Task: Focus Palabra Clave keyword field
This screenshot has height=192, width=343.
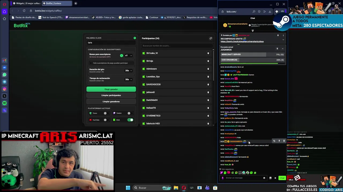Action: click(x=111, y=43)
